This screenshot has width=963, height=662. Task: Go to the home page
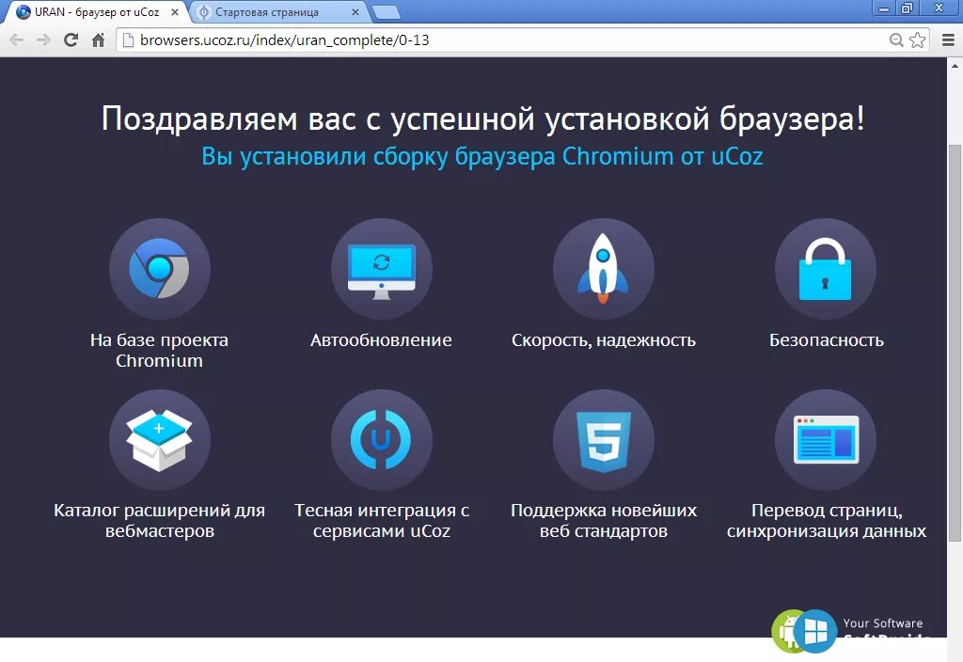[x=98, y=39]
